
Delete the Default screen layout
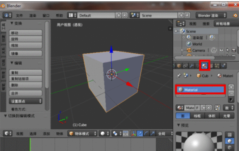click(125, 15)
